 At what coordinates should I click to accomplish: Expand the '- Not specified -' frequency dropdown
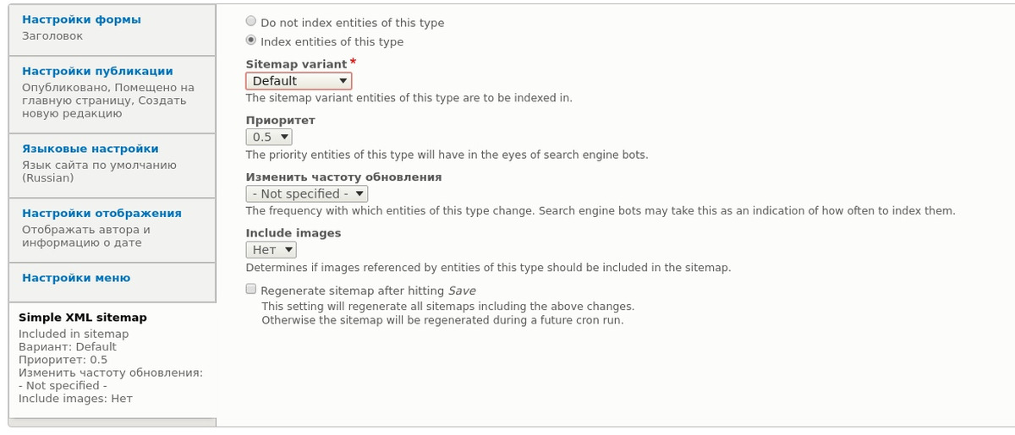307,193
